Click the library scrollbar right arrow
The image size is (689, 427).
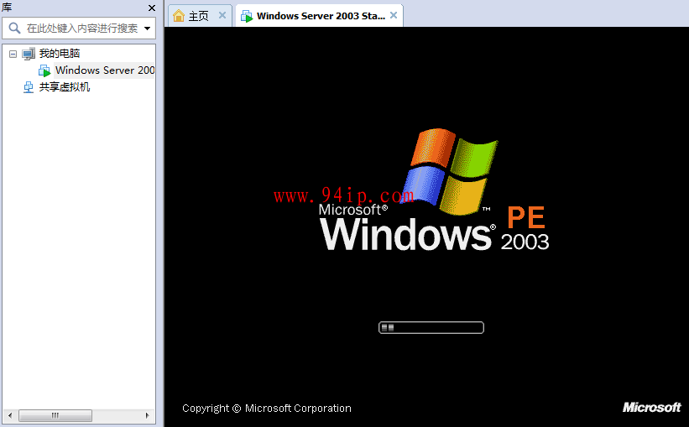147,415
